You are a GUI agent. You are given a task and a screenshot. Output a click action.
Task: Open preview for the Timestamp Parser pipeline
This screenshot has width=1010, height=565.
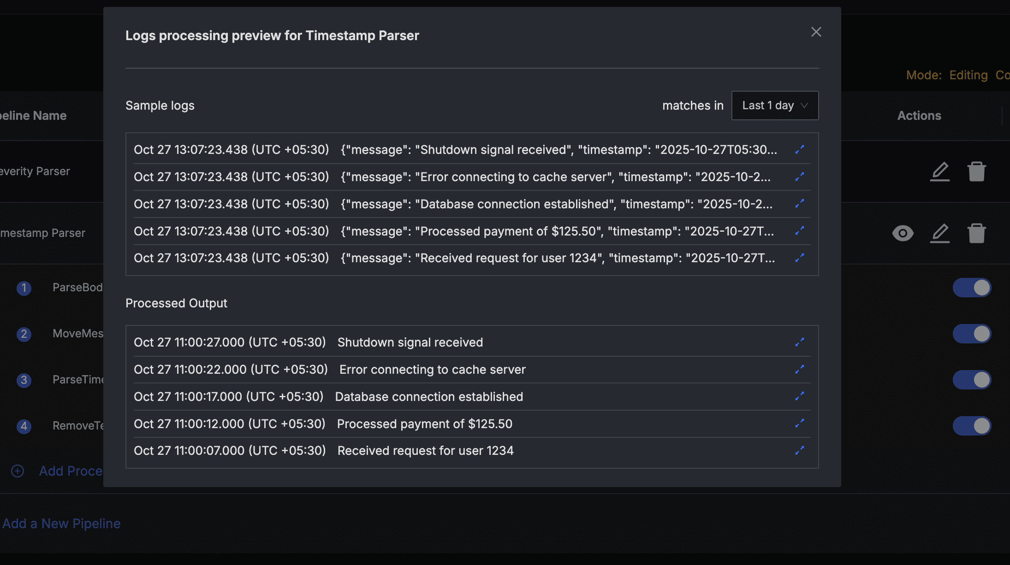pyautogui.click(x=903, y=233)
